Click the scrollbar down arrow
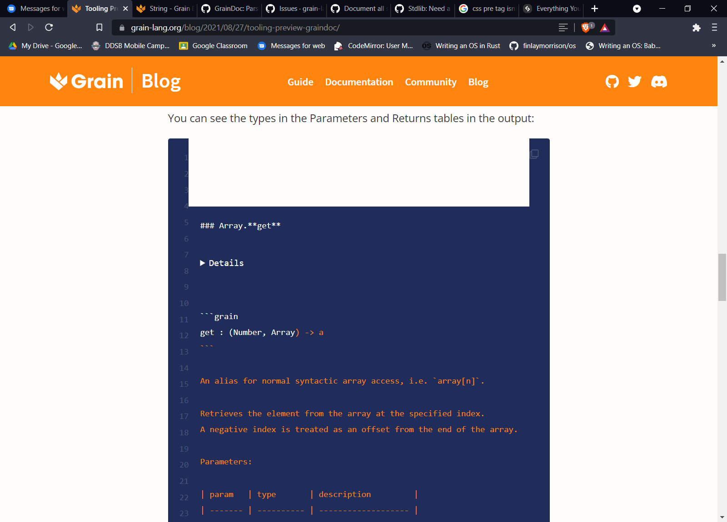The height and width of the screenshot is (522, 727). tap(722, 517)
